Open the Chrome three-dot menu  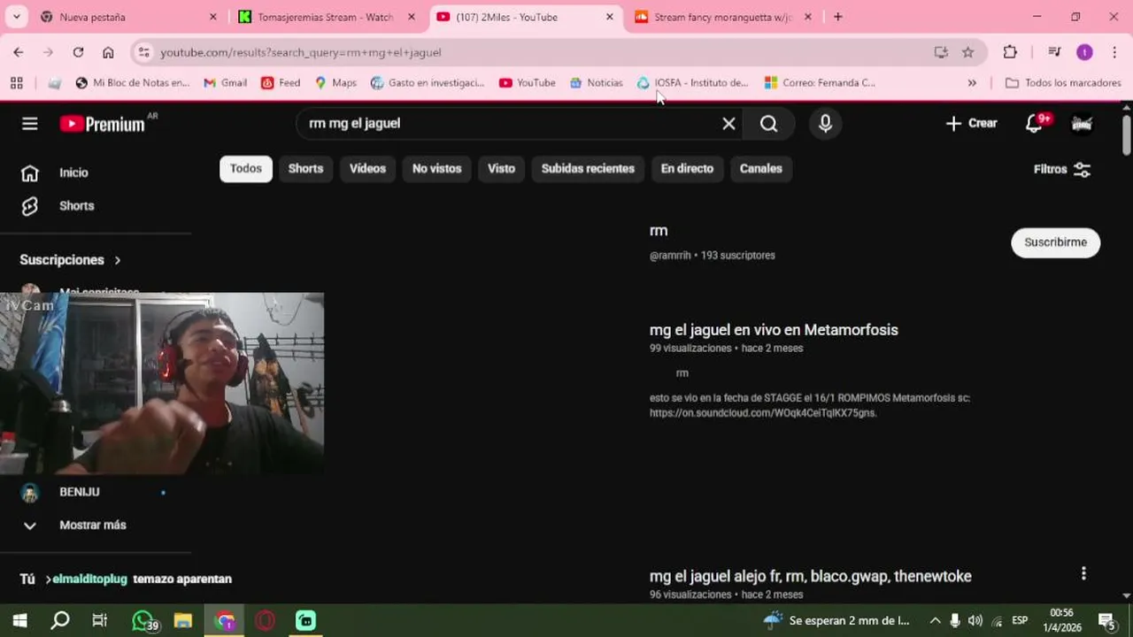pyautogui.click(x=1114, y=52)
